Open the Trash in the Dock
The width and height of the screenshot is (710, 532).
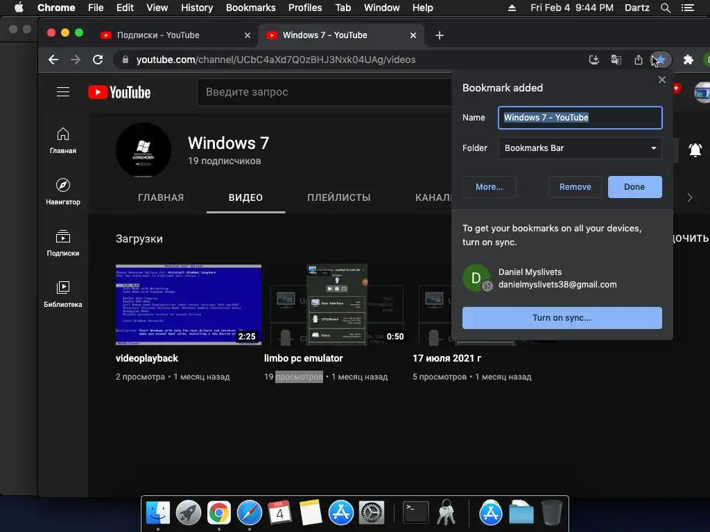(x=551, y=513)
